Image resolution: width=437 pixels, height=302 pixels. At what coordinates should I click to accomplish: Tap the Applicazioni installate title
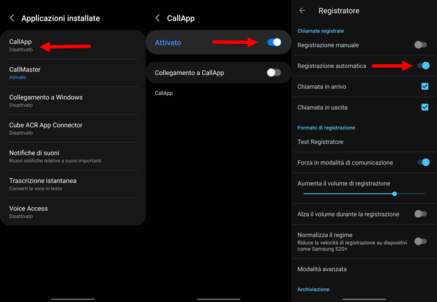(x=60, y=18)
